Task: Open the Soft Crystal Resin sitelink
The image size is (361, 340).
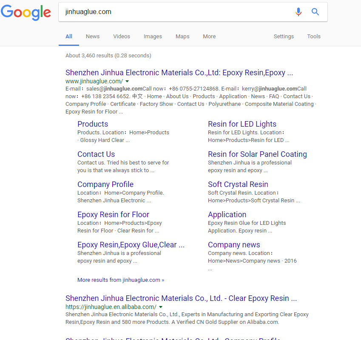Action: (x=238, y=184)
